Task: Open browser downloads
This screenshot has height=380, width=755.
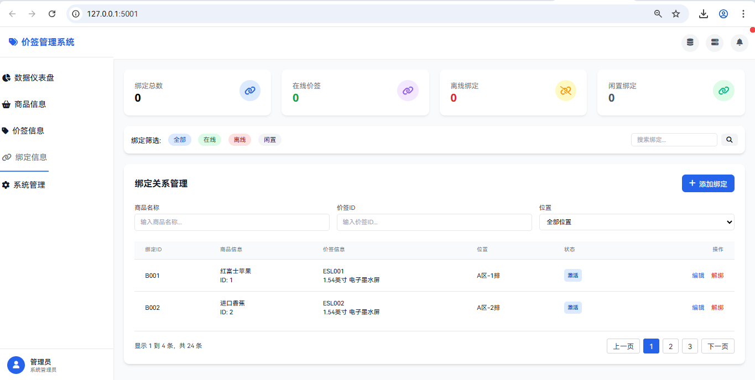Action: [x=704, y=14]
